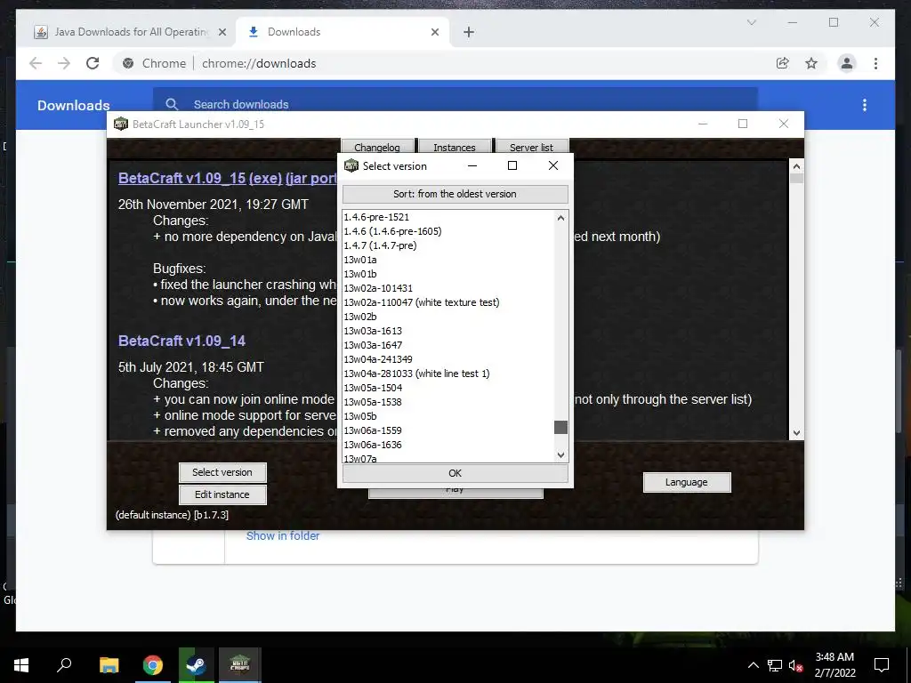Click Show in folder link
Screen dimensions: 911x683
coord(283,536)
